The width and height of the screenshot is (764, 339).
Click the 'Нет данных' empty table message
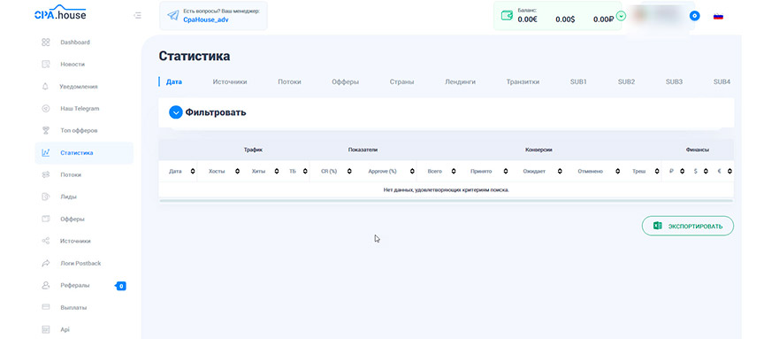pos(447,189)
